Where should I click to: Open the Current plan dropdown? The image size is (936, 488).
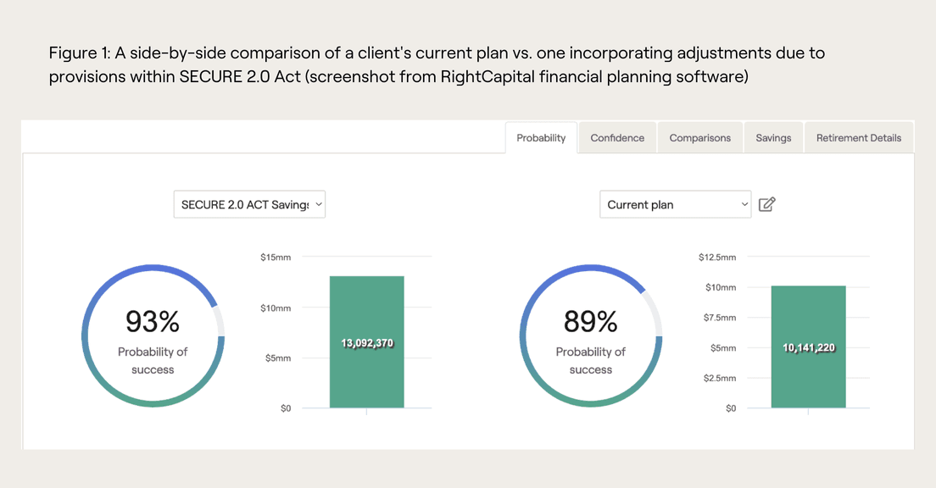point(675,204)
